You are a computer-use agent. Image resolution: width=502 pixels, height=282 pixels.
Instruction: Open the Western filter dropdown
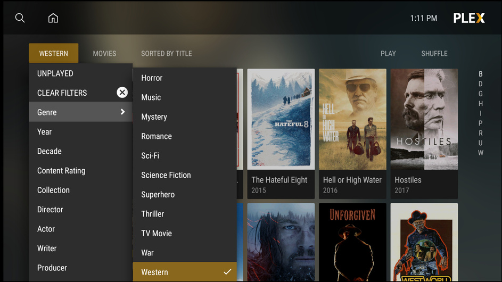pyautogui.click(x=53, y=53)
